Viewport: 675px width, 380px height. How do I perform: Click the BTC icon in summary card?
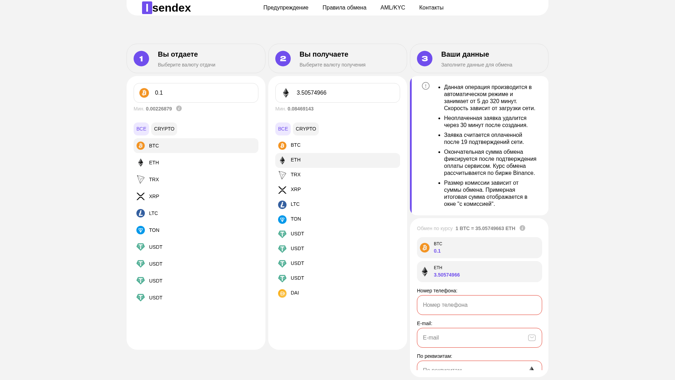425,248
